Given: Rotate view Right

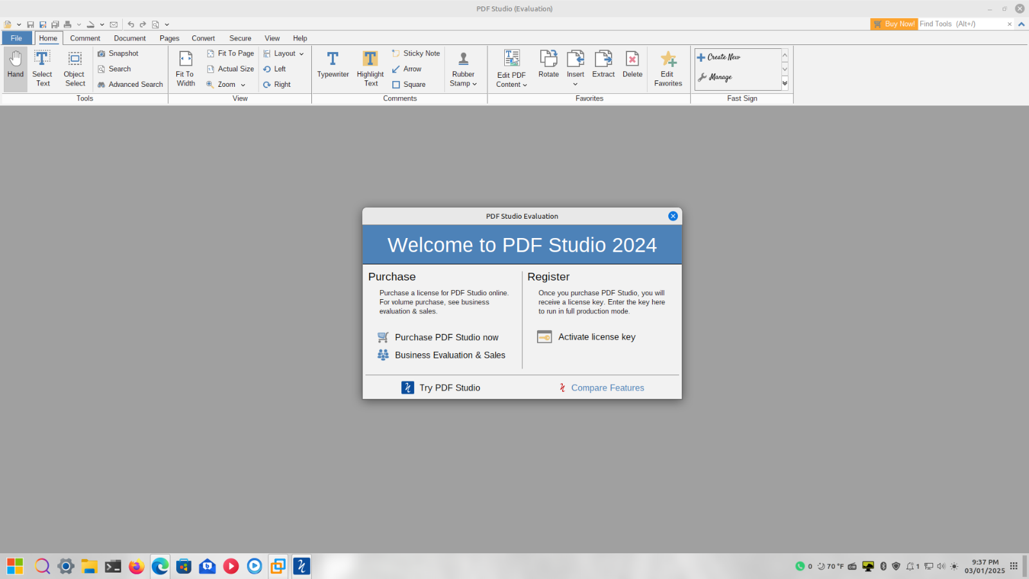Looking at the screenshot, I should (x=277, y=84).
